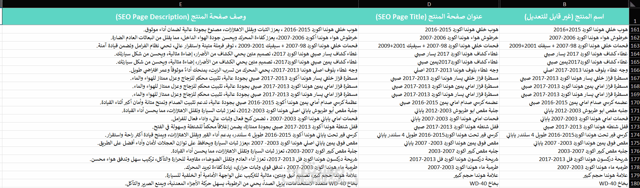Select row header 164
The width and height of the screenshot is (640, 188).
point(634,54)
